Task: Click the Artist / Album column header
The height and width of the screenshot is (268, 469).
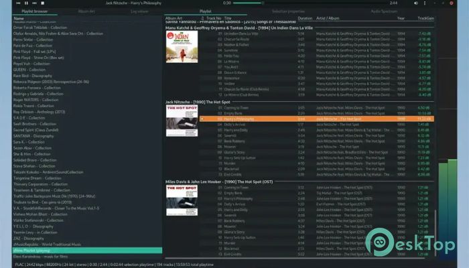Action: (x=328, y=18)
